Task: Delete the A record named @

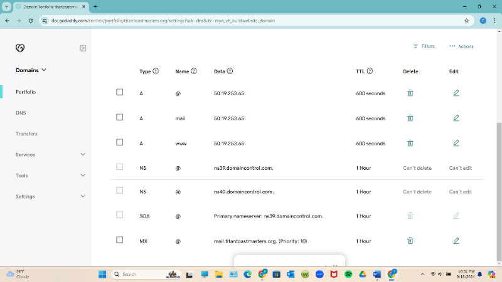Action: [x=410, y=93]
